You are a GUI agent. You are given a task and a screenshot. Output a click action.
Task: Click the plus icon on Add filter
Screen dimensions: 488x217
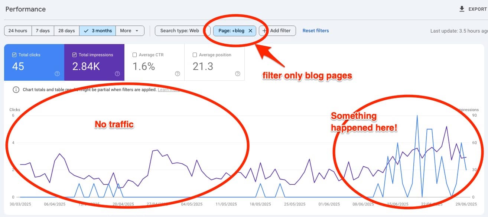click(264, 31)
